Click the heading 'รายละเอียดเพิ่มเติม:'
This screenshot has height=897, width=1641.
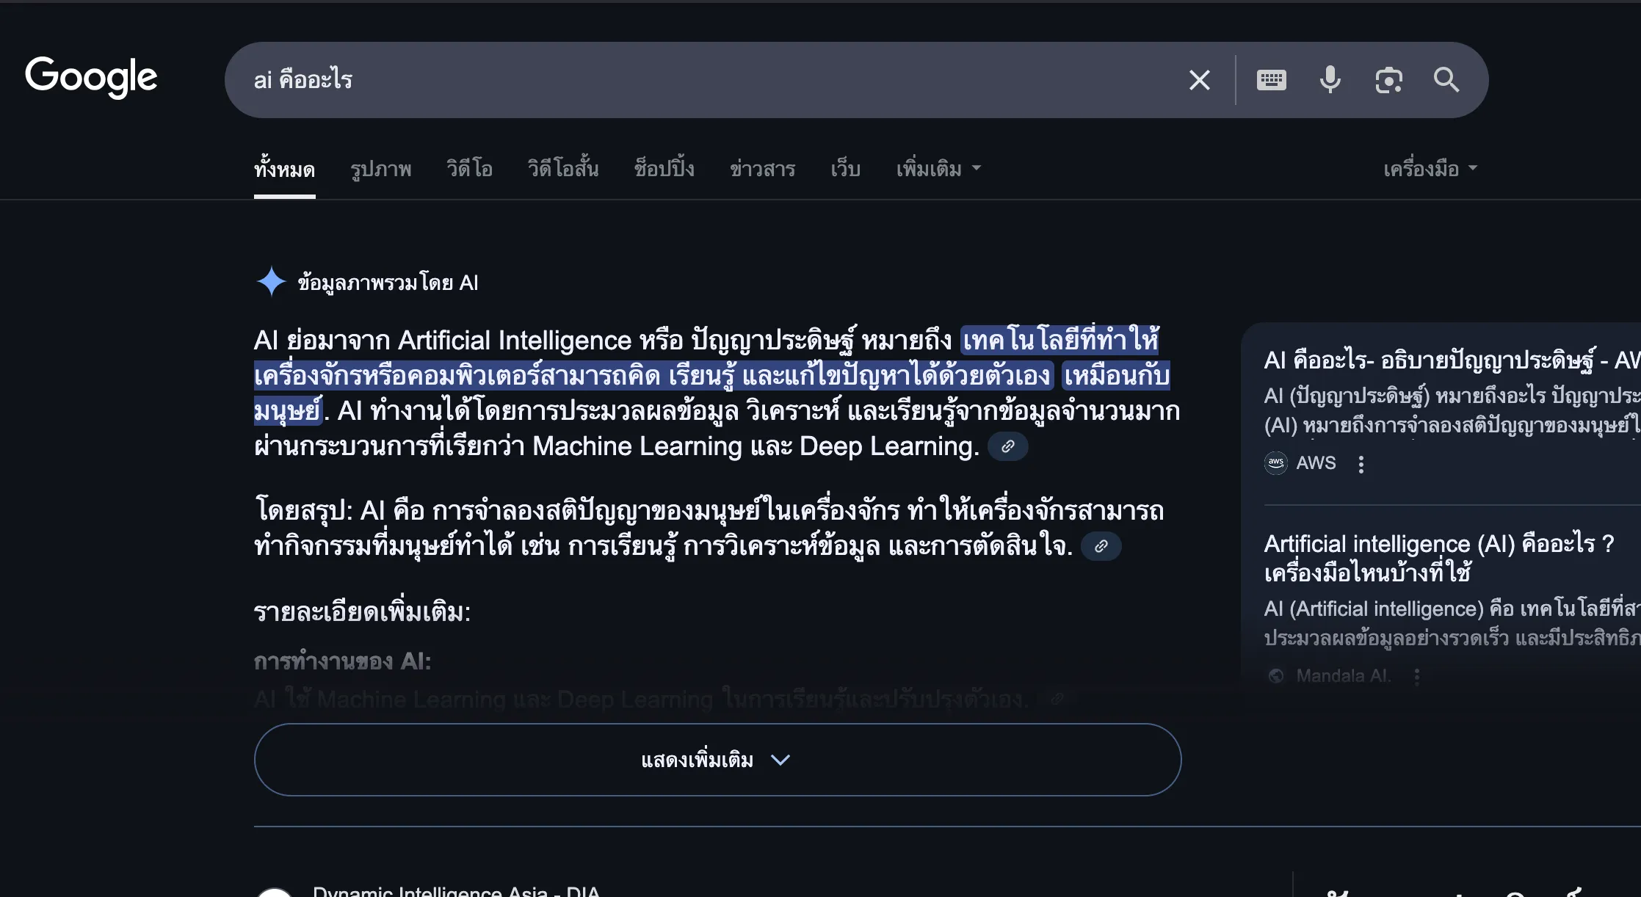tap(362, 612)
